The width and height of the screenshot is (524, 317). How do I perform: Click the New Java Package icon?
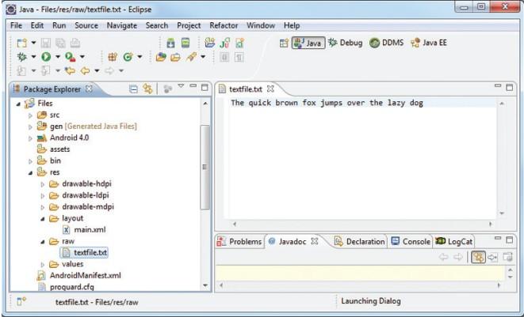pyautogui.click(x=113, y=57)
